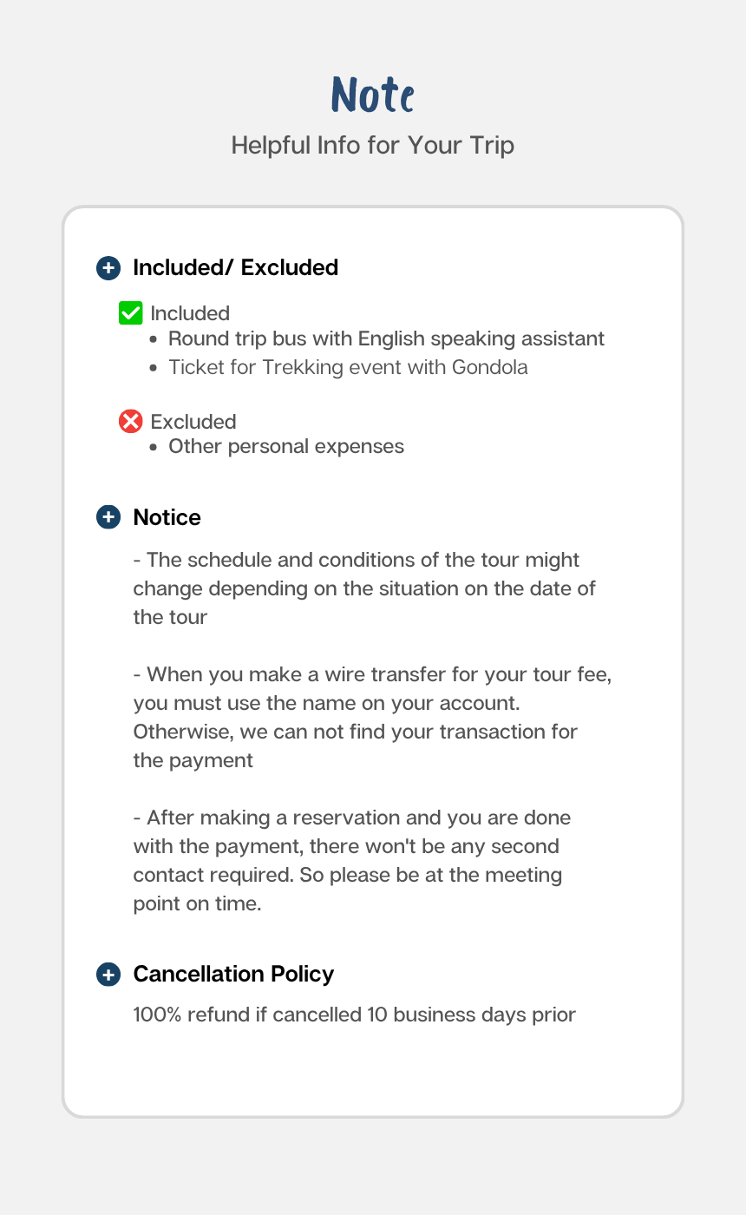The image size is (746, 1215).
Task: Select the Ticket for Trekking event item
Action: pos(348,367)
